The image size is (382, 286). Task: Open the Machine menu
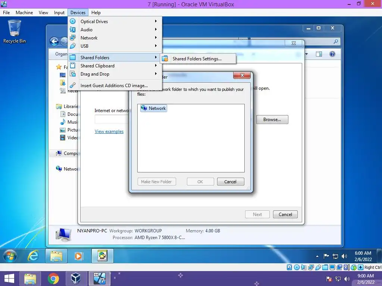point(24,12)
